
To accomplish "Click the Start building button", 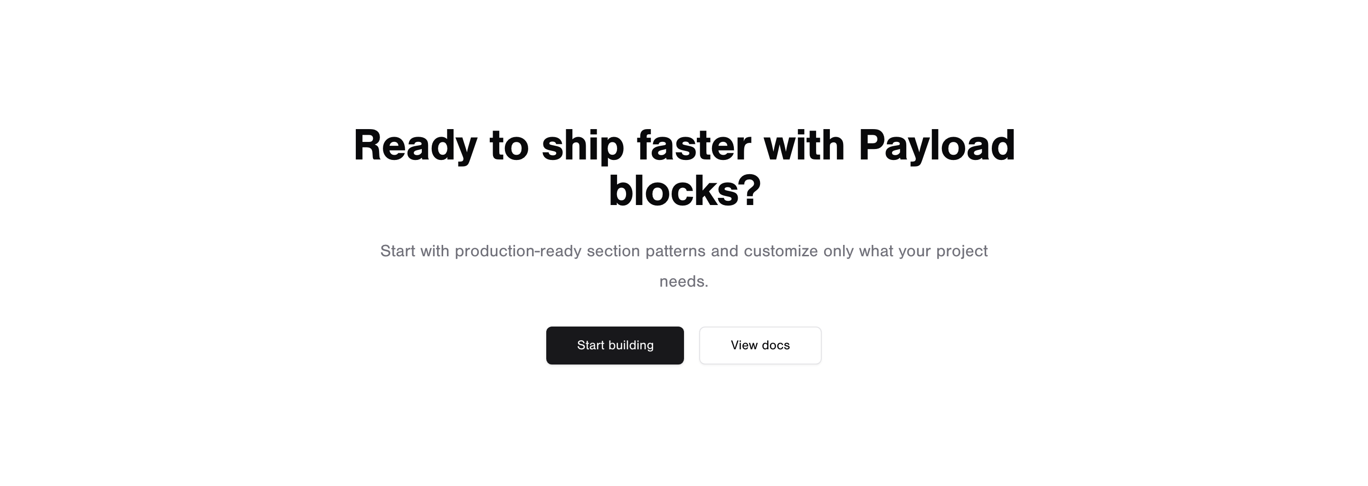I will (x=615, y=346).
